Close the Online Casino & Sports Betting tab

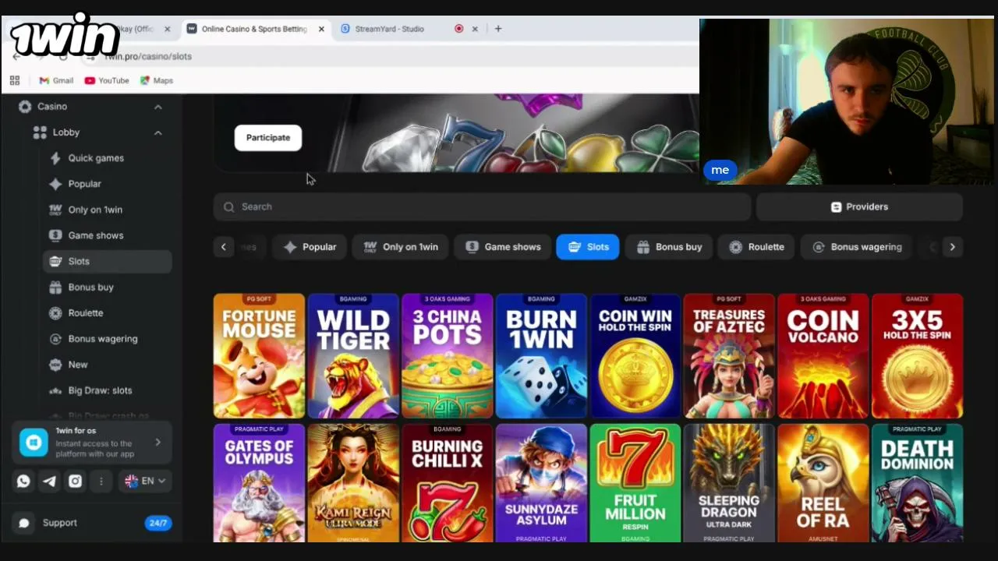[321, 29]
